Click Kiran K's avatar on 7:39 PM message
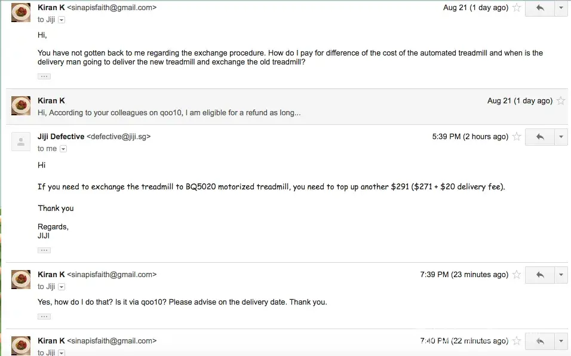This screenshot has width=571, height=356. [x=21, y=280]
